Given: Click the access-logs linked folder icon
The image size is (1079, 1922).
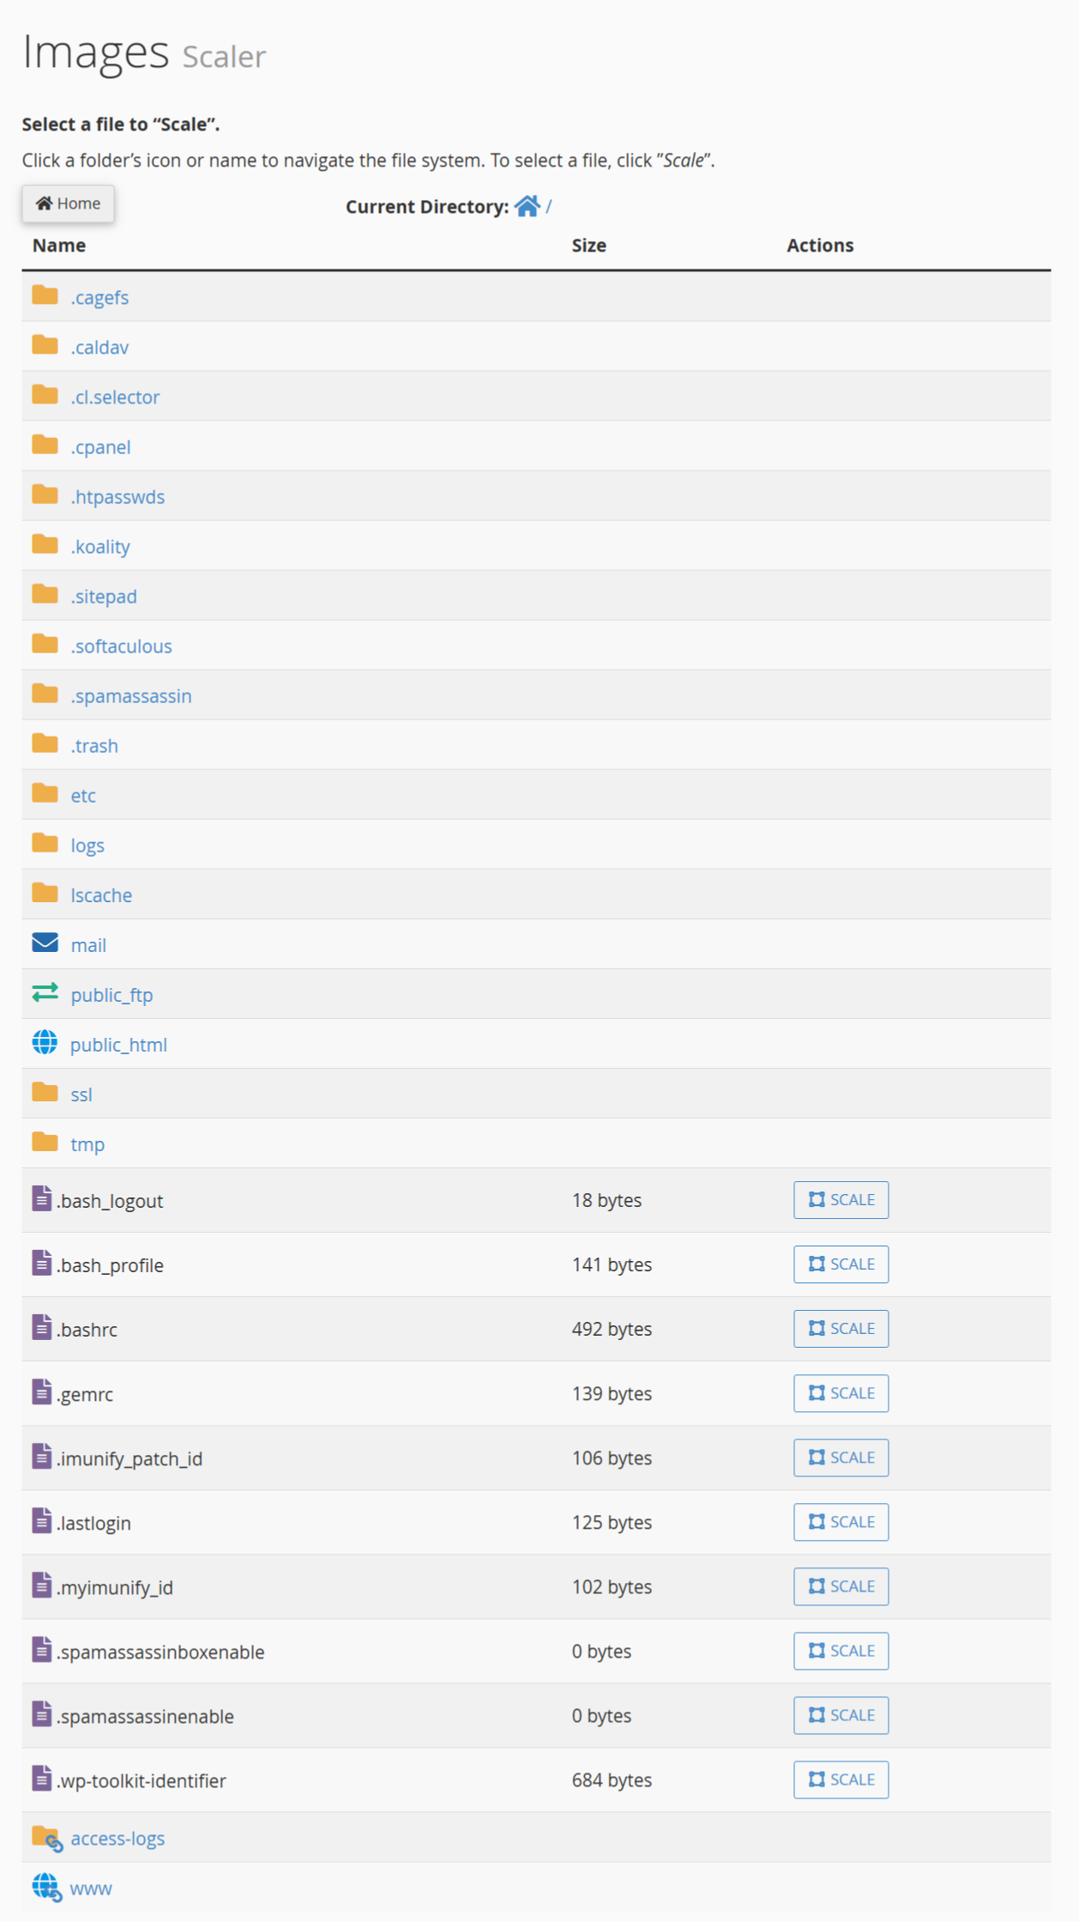Looking at the screenshot, I should click(47, 1839).
